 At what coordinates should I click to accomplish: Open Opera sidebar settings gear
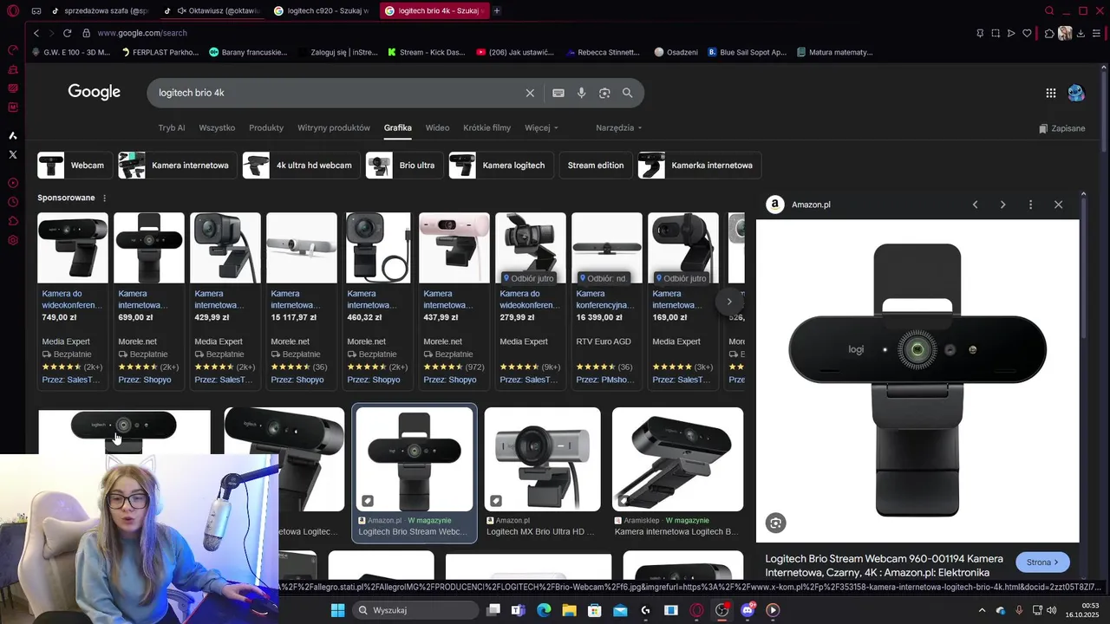[x=13, y=240]
